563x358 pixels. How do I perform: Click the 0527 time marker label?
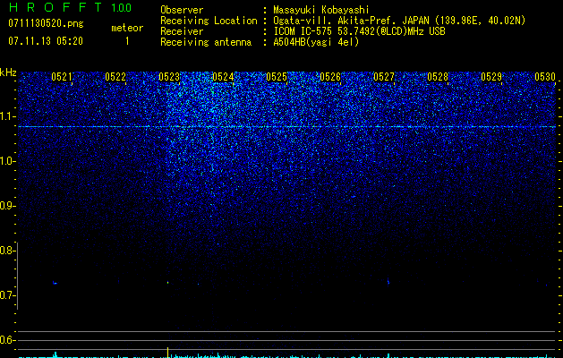point(384,77)
